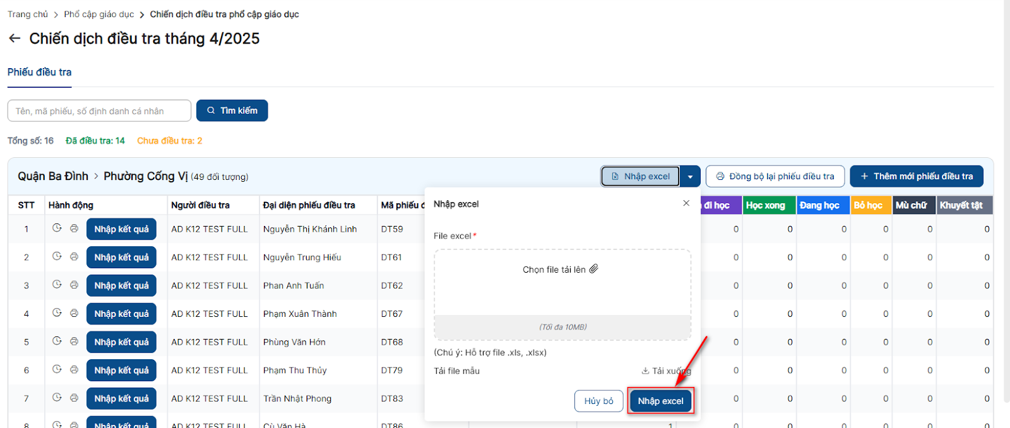Go to Trang chủ breadcrumb
This screenshot has width=1010, height=428.
click(x=28, y=14)
